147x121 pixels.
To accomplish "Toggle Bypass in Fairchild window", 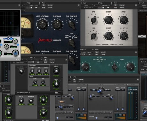I will [x=50, y=5].
